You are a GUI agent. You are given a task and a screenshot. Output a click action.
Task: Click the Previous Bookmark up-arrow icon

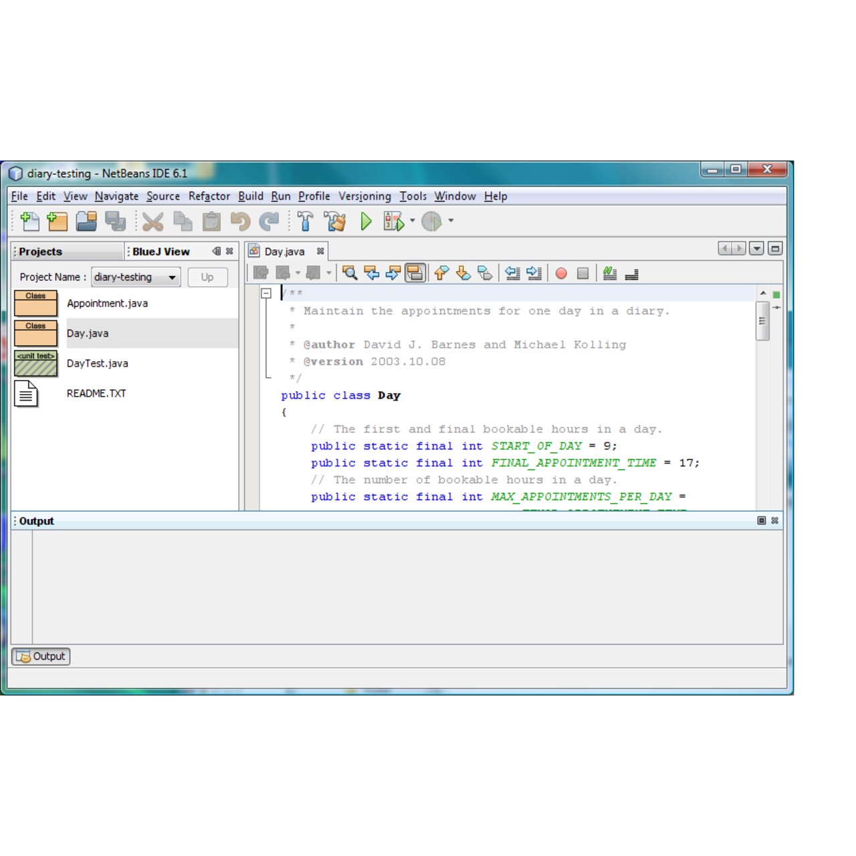pos(441,273)
